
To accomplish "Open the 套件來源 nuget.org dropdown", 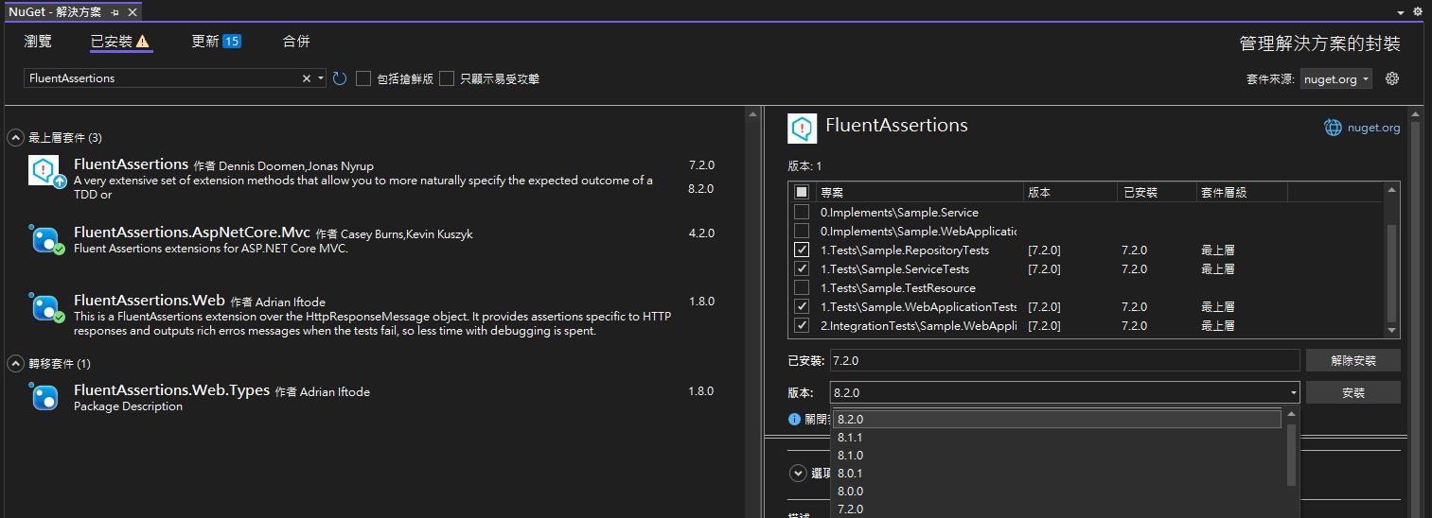I will [1335, 79].
